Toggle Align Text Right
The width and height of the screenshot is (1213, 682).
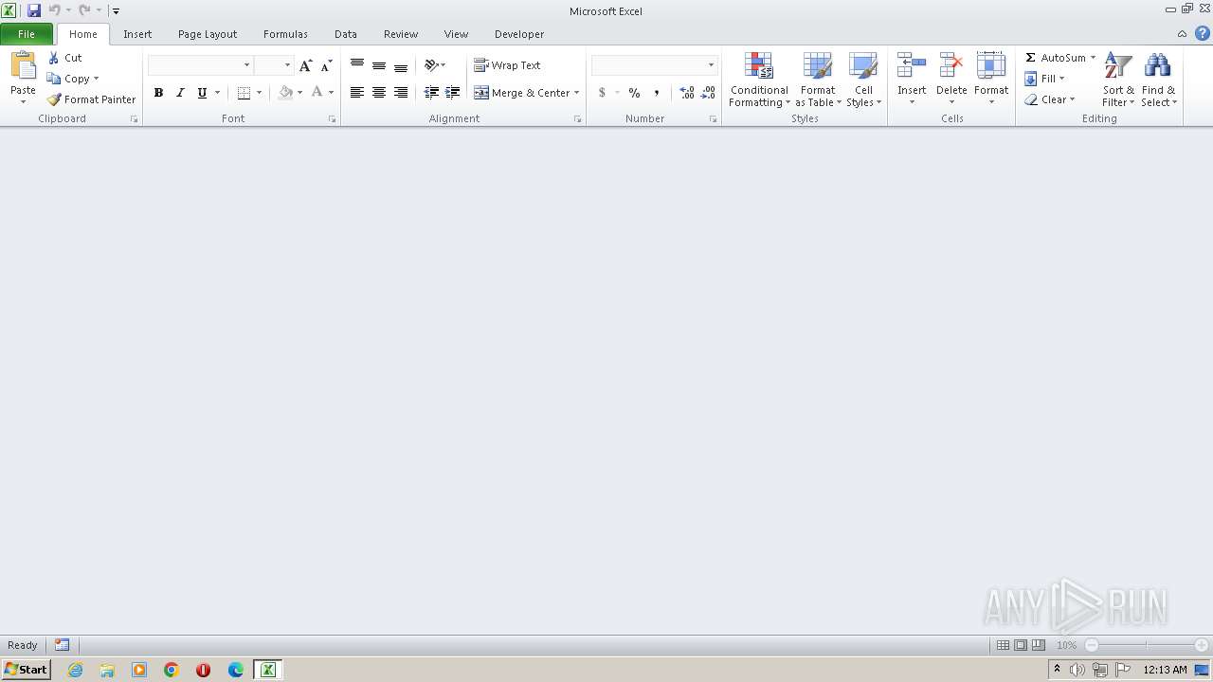(401, 93)
